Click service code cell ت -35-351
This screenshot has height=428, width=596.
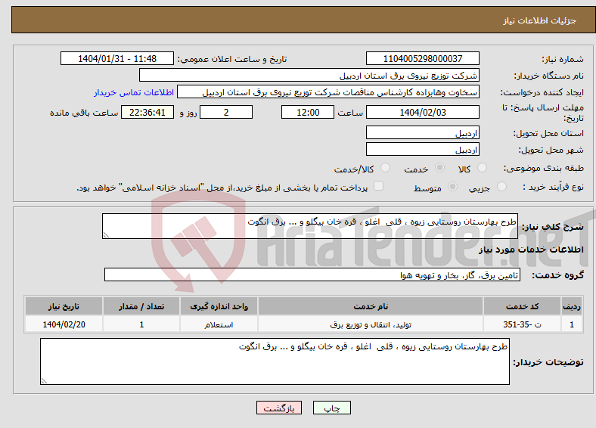[523, 324]
